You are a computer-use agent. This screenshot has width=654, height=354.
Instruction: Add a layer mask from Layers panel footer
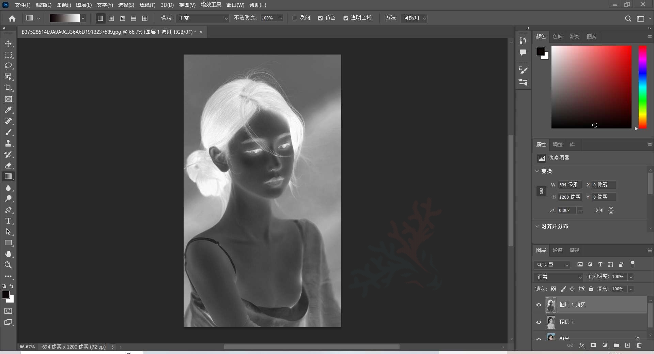593,345
